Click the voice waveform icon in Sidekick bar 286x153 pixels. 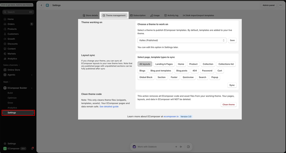click(181, 147)
